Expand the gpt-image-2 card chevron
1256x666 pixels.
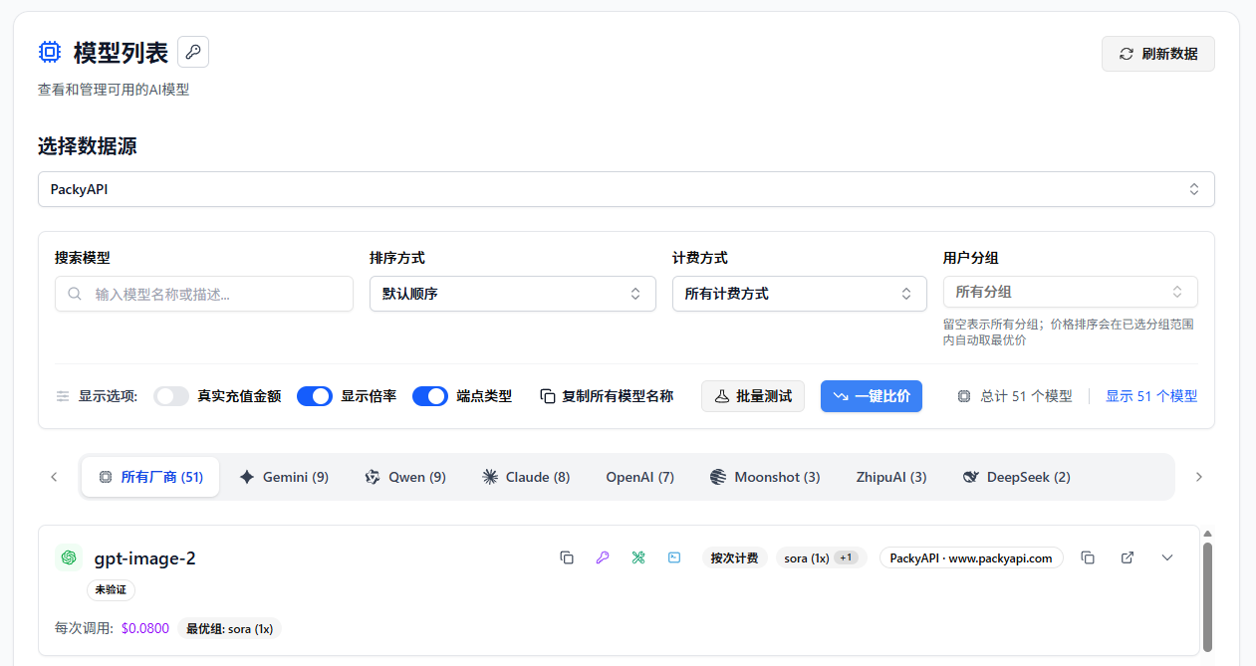click(x=1168, y=557)
